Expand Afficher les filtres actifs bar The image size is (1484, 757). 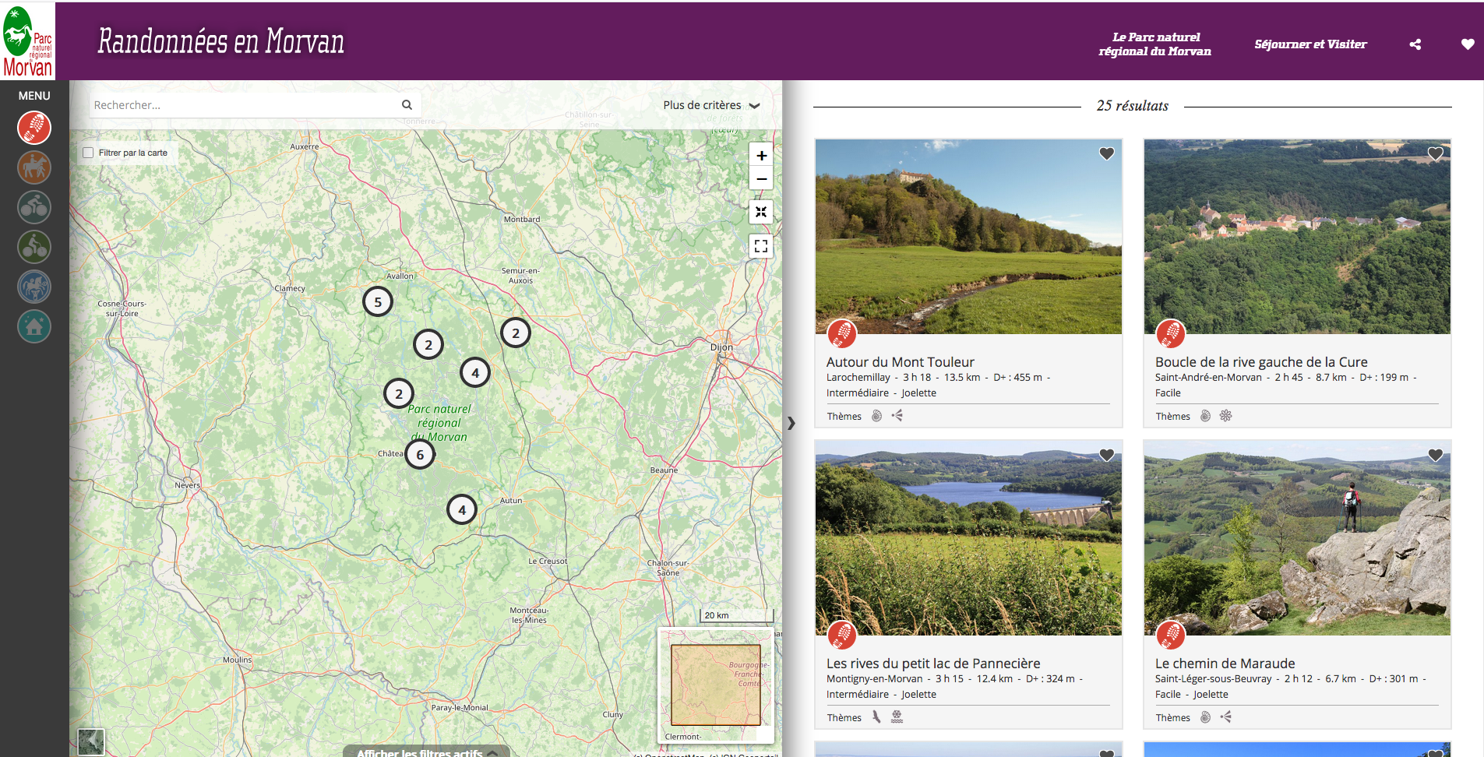pyautogui.click(x=426, y=752)
